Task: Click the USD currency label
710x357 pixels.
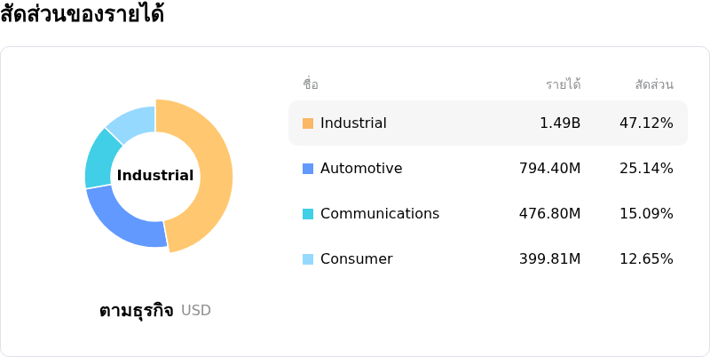Action: [196, 311]
